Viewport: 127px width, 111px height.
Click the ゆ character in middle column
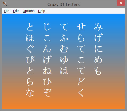(64, 60)
